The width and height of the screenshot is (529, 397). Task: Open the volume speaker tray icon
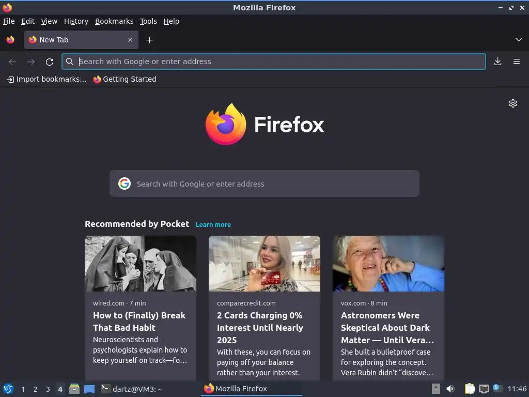coord(450,389)
